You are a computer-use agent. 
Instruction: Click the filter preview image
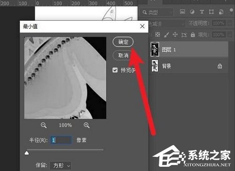(65, 78)
